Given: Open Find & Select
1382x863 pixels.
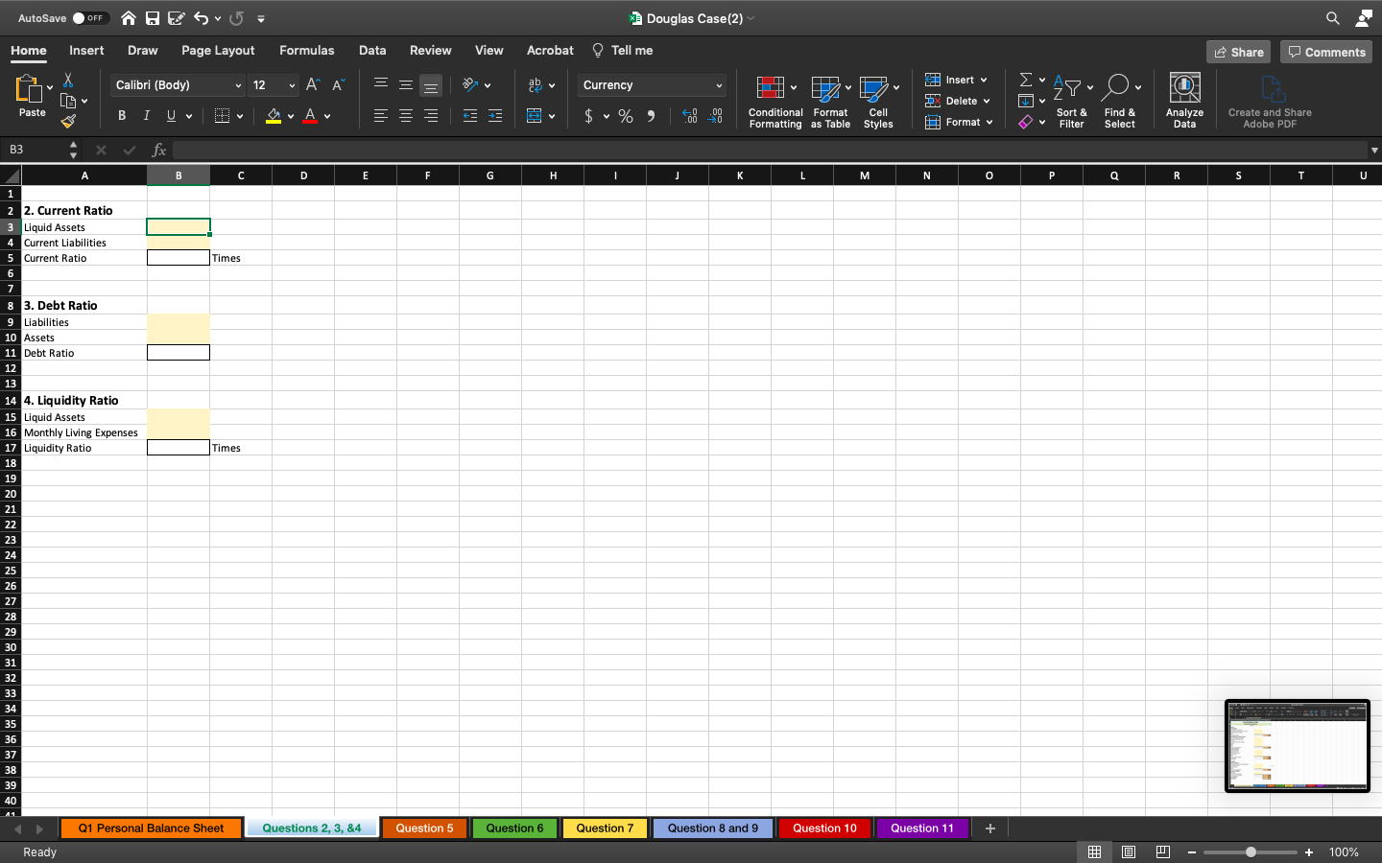Looking at the screenshot, I should [x=1120, y=102].
